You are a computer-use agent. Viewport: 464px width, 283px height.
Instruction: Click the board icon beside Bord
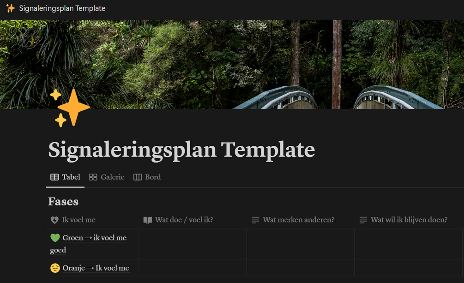(x=137, y=177)
